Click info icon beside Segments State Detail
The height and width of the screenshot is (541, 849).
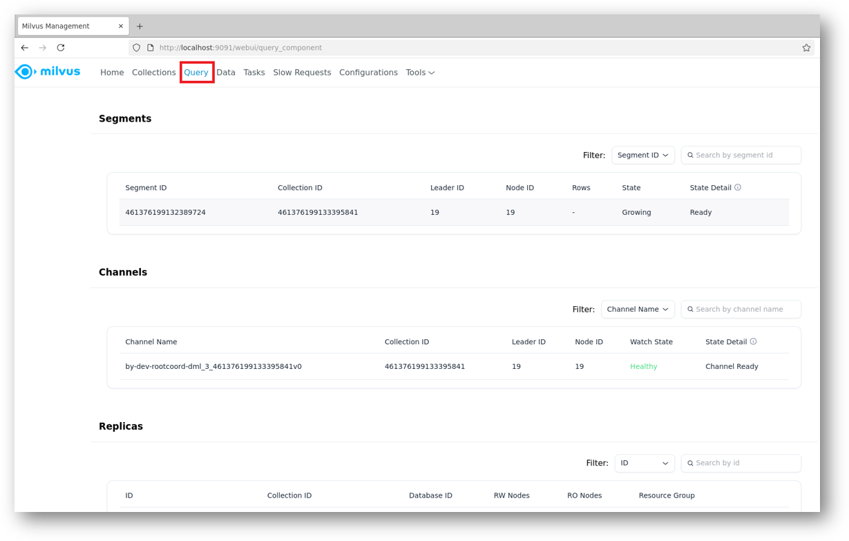coord(738,187)
